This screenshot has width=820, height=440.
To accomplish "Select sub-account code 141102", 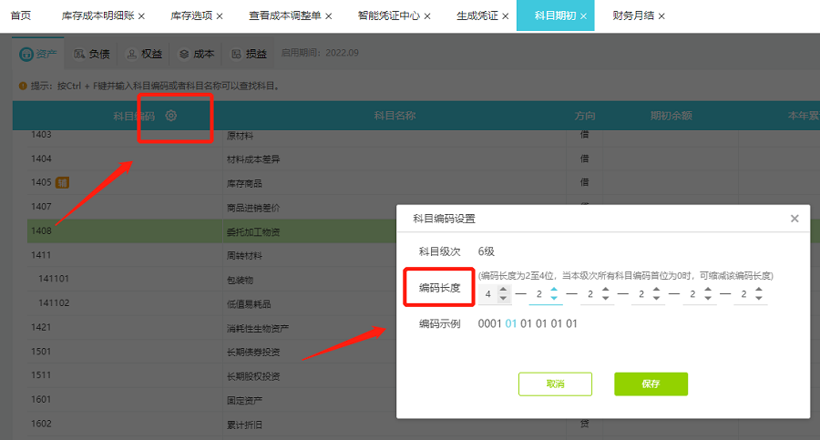I will [54, 303].
